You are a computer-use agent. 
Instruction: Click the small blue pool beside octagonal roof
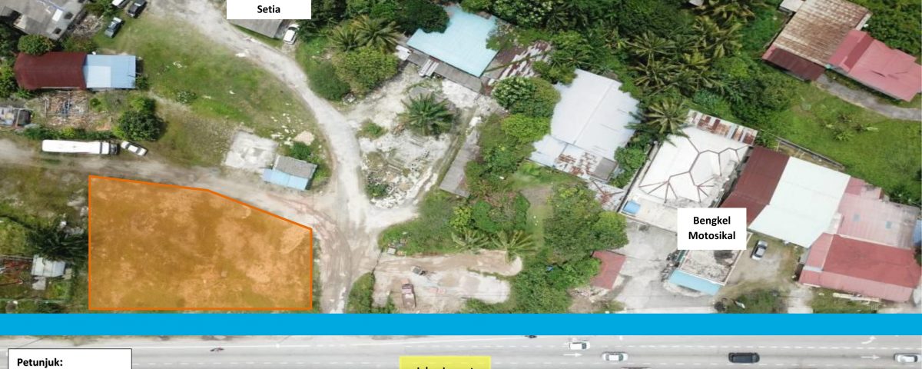click(x=631, y=208)
